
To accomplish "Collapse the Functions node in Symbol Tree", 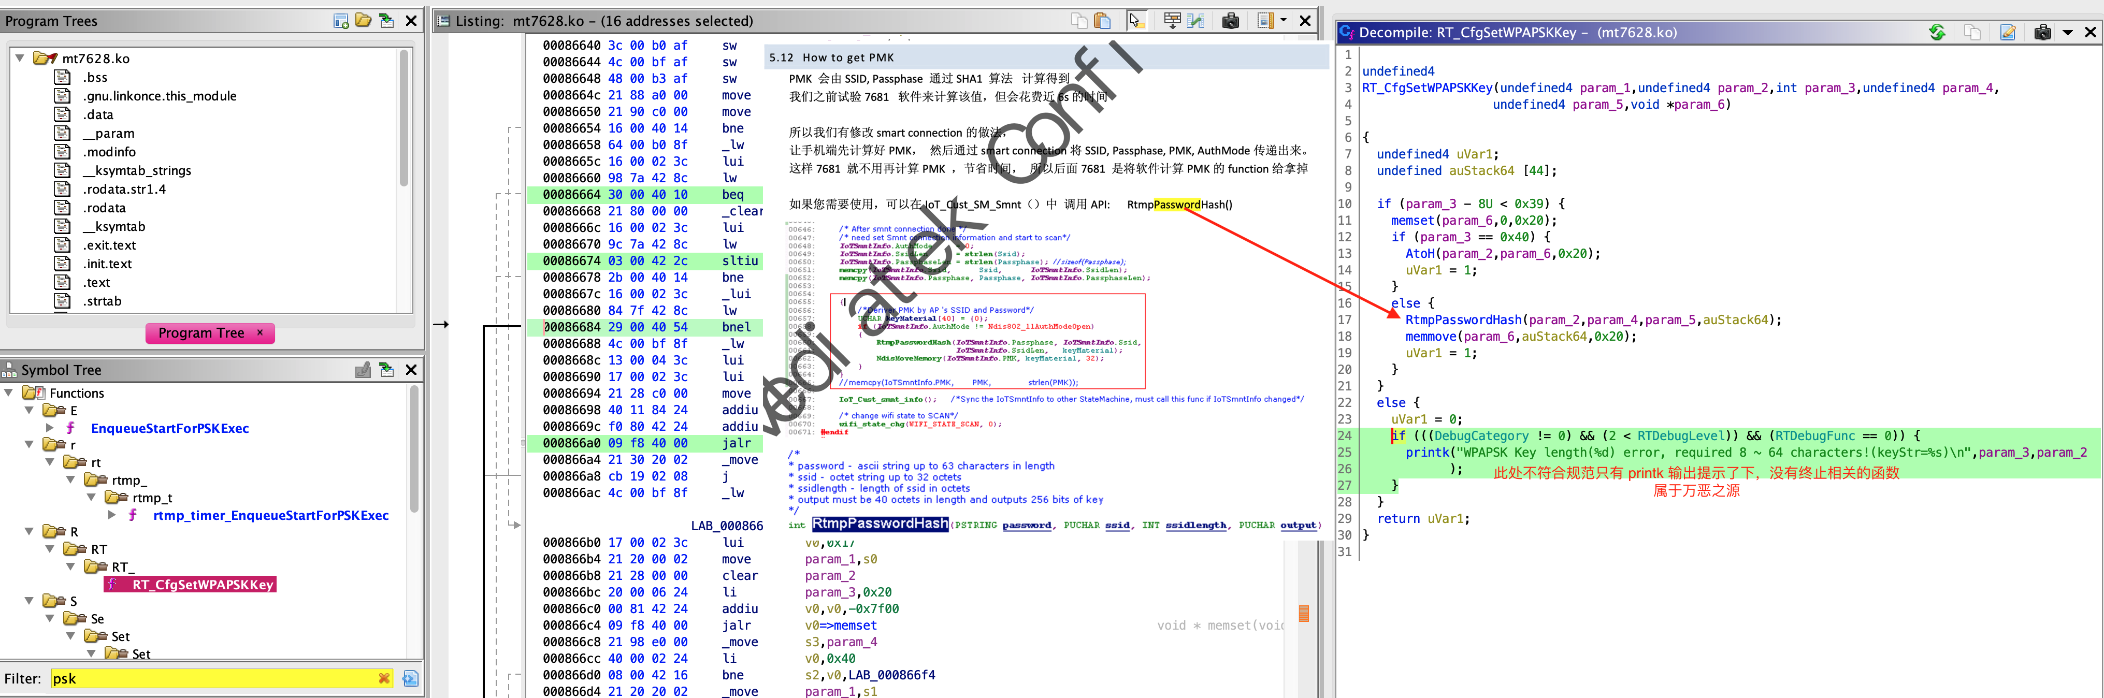I will (8, 392).
